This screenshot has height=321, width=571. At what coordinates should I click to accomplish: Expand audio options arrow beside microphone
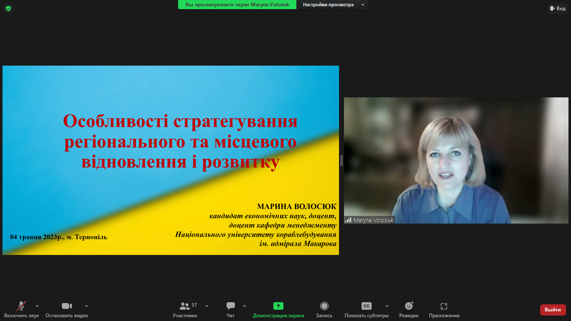37,306
